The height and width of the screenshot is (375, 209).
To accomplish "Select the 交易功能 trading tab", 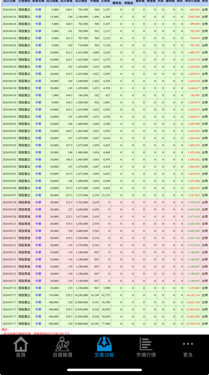I will [x=104, y=347].
